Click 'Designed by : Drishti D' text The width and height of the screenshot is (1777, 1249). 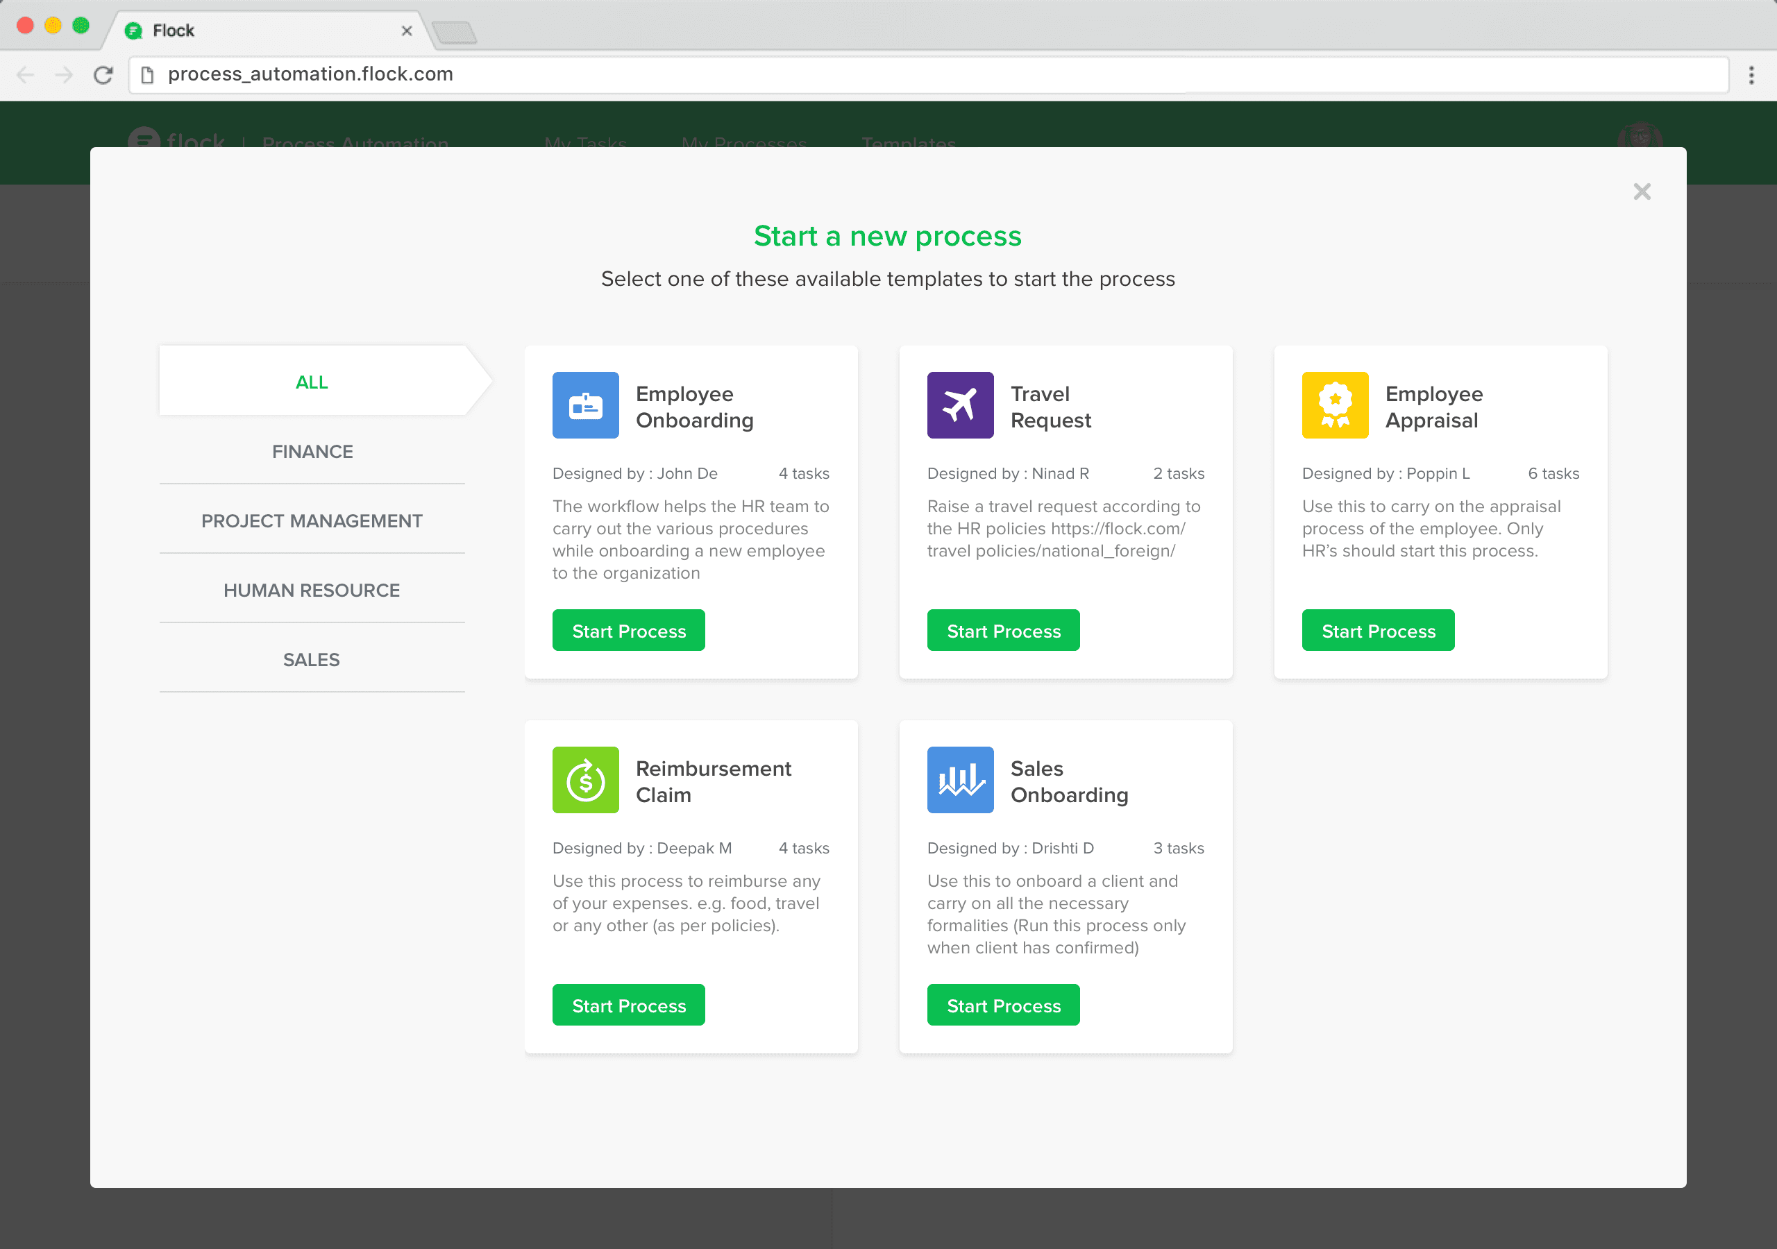[x=1010, y=848]
